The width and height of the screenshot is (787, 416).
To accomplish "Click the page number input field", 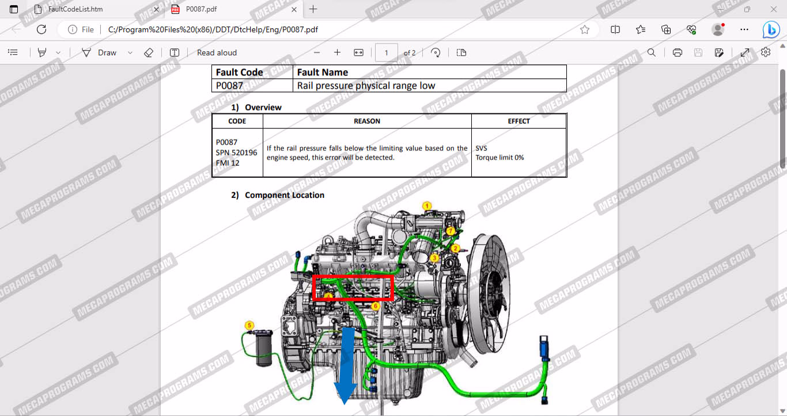I will click(x=386, y=52).
